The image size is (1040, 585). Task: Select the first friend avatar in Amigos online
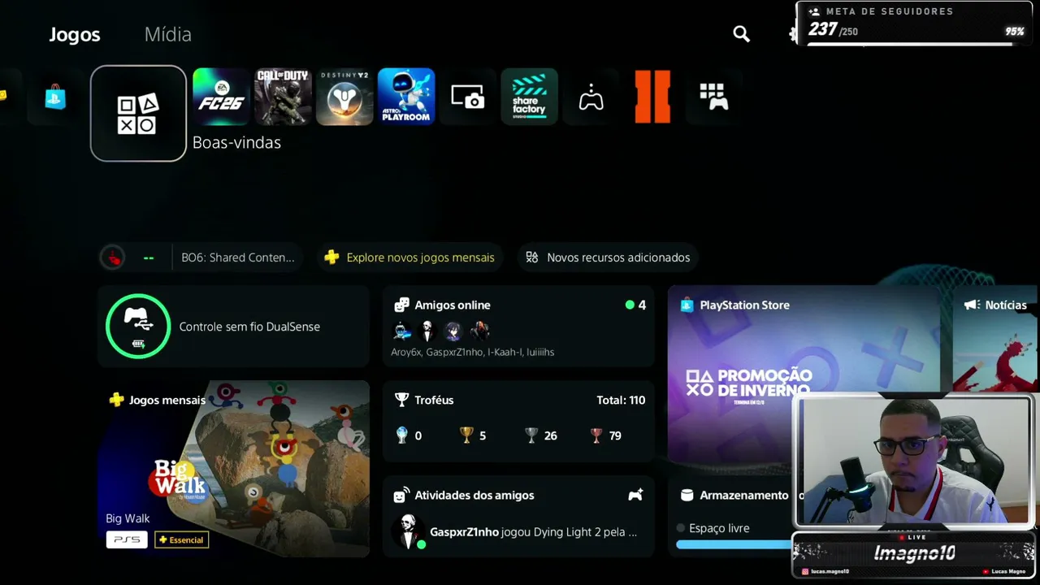[x=402, y=331]
